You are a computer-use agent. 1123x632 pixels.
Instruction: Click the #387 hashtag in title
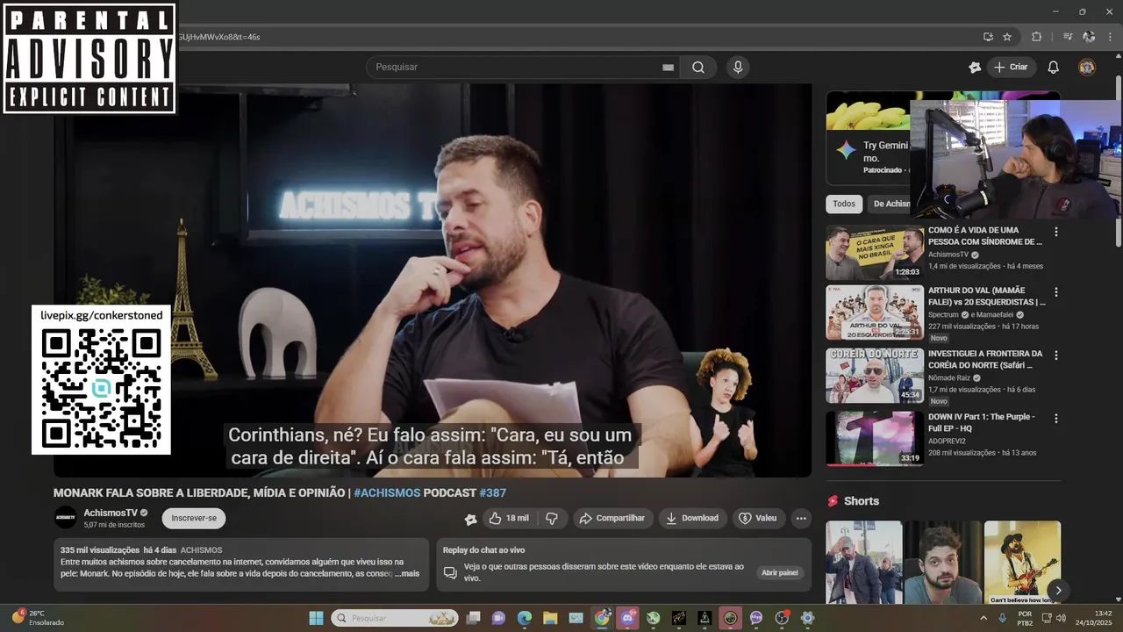point(492,492)
